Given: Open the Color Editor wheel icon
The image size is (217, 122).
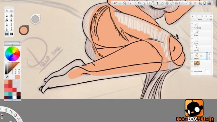Looking at the screenshot, I should (204, 3).
